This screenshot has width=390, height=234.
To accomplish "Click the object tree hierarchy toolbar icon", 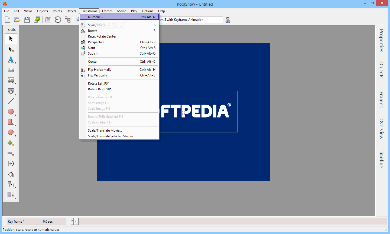I will 67,19.
